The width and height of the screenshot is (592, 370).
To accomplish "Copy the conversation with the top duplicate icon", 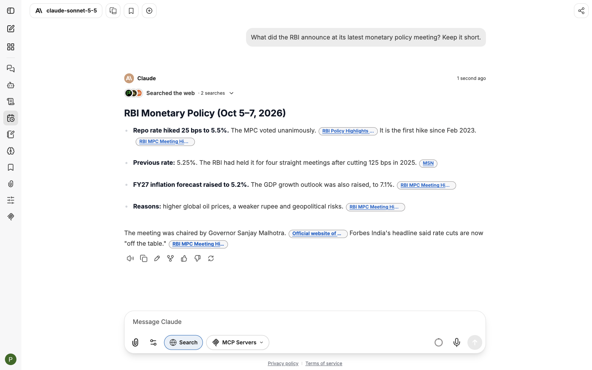I will coord(113,11).
